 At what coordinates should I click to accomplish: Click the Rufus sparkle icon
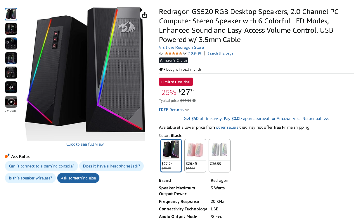[7, 156]
